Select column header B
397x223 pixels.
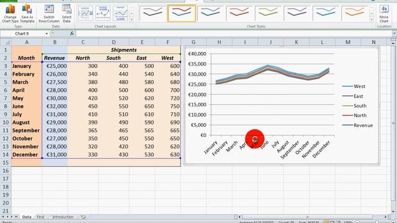55,42
